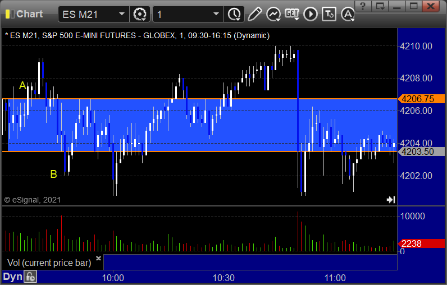Click the Dyn mode button
The width and height of the screenshot is (447, 285).
(x=12, y=277)
